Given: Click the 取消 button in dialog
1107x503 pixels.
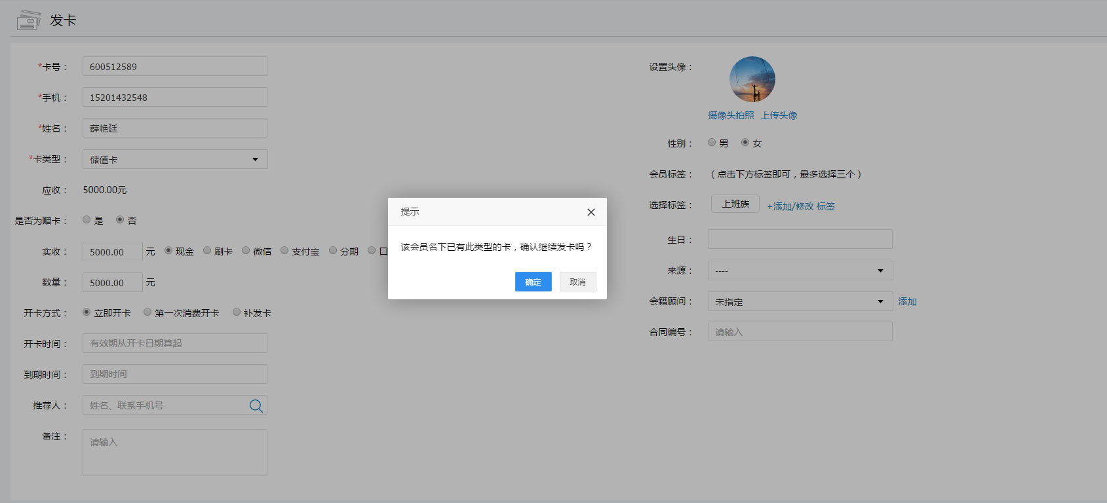Looking at the screenshot, I should tap(577, 282).
